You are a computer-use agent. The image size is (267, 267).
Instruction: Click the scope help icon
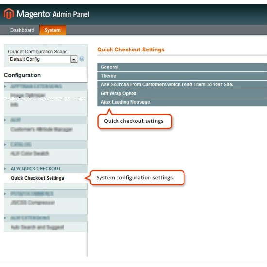coord(82,59)
